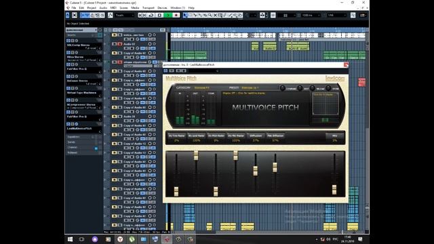Mute the Audio 02 track
This screenshot has width=434, height=244.
(x=115, y=44)
